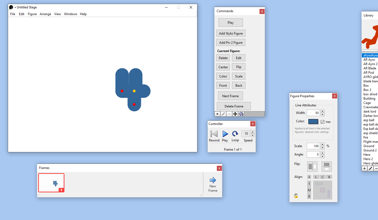
Task: Click the lock icon in Figure Properties
Action: click(296, 196)
